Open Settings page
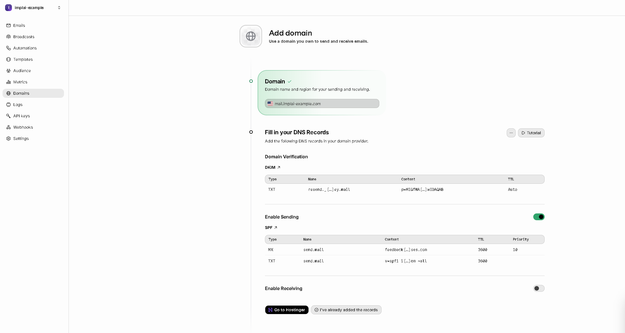625x333 pixels. [33, 139]
